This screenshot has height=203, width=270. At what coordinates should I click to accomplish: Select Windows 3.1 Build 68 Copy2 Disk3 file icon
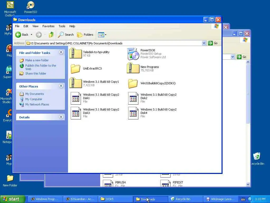[76, 113]
